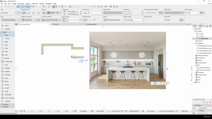212x119 pixels.
Task: Toggle the Wall Cropped checkbox
Action: pos(142,12)
